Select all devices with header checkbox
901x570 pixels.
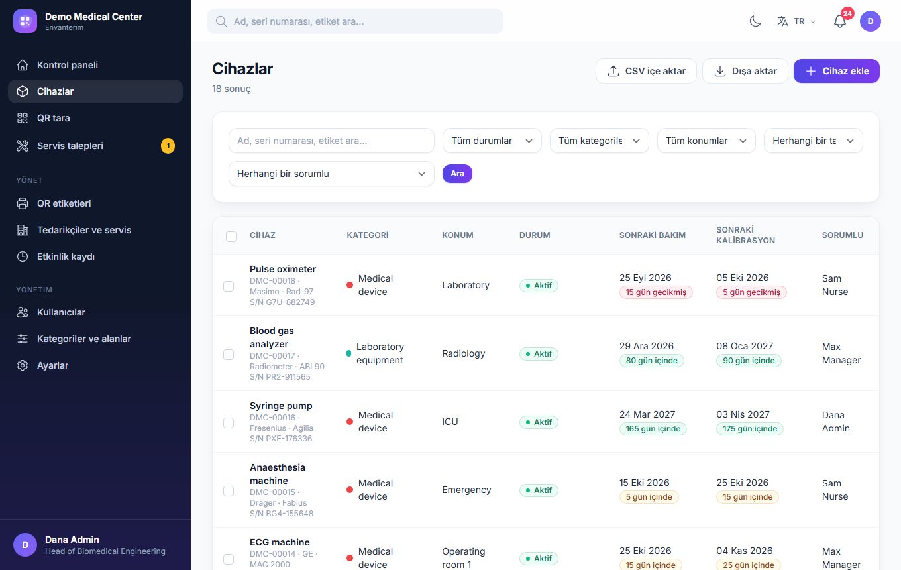pyautogui.click(x=231, y=236)
